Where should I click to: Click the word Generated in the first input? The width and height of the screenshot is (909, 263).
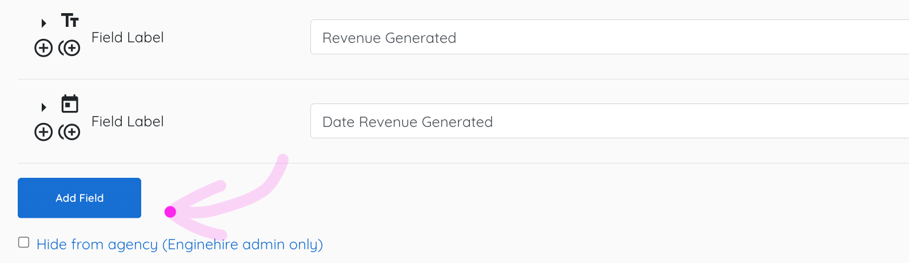coord(421,38)
